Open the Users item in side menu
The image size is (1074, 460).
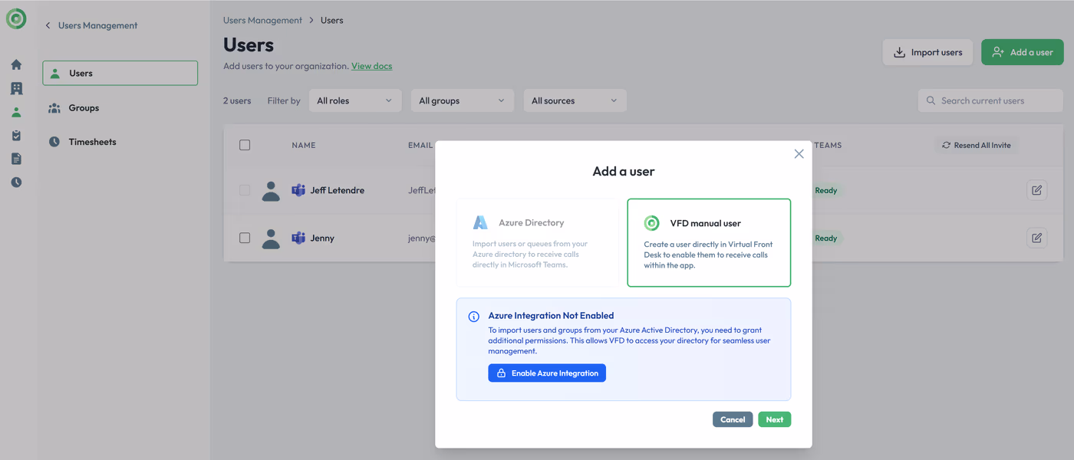coord(120,73)
